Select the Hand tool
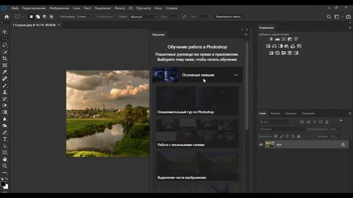 click(x=4, y=159)
